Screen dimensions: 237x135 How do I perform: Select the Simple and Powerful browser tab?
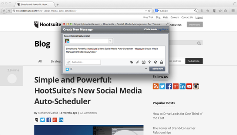pyautogui.click(x=35, y=4)
